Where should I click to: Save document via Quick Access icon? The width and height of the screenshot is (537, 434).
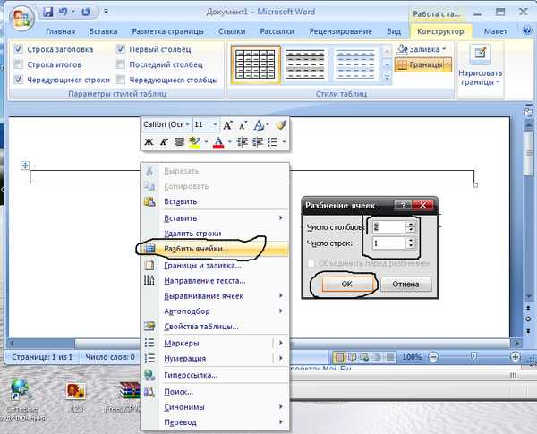[x=48, y=12]
